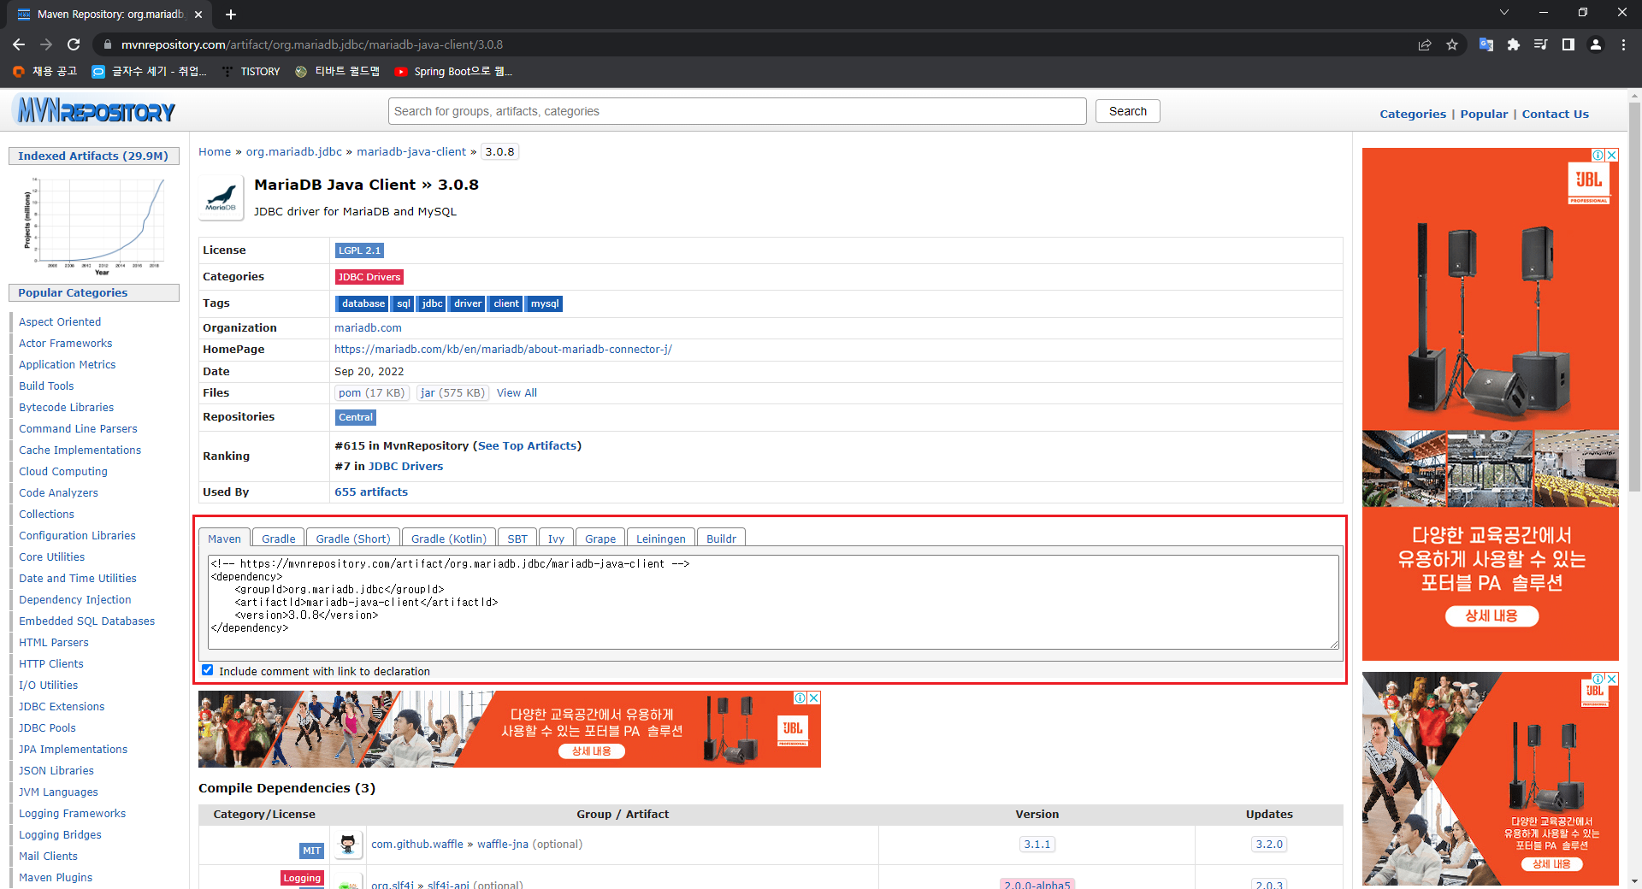1642x889 pixels.
Task: Close the top right JBL ad
Action: click(x=1612, y=155)
